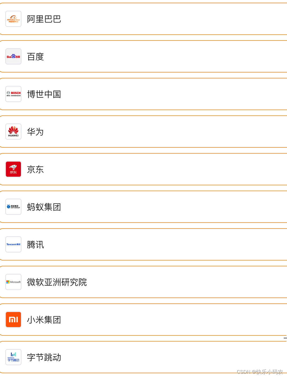Click the 腾讯 company name
Viewport: 287px width, 377px height.
[35, 245]
